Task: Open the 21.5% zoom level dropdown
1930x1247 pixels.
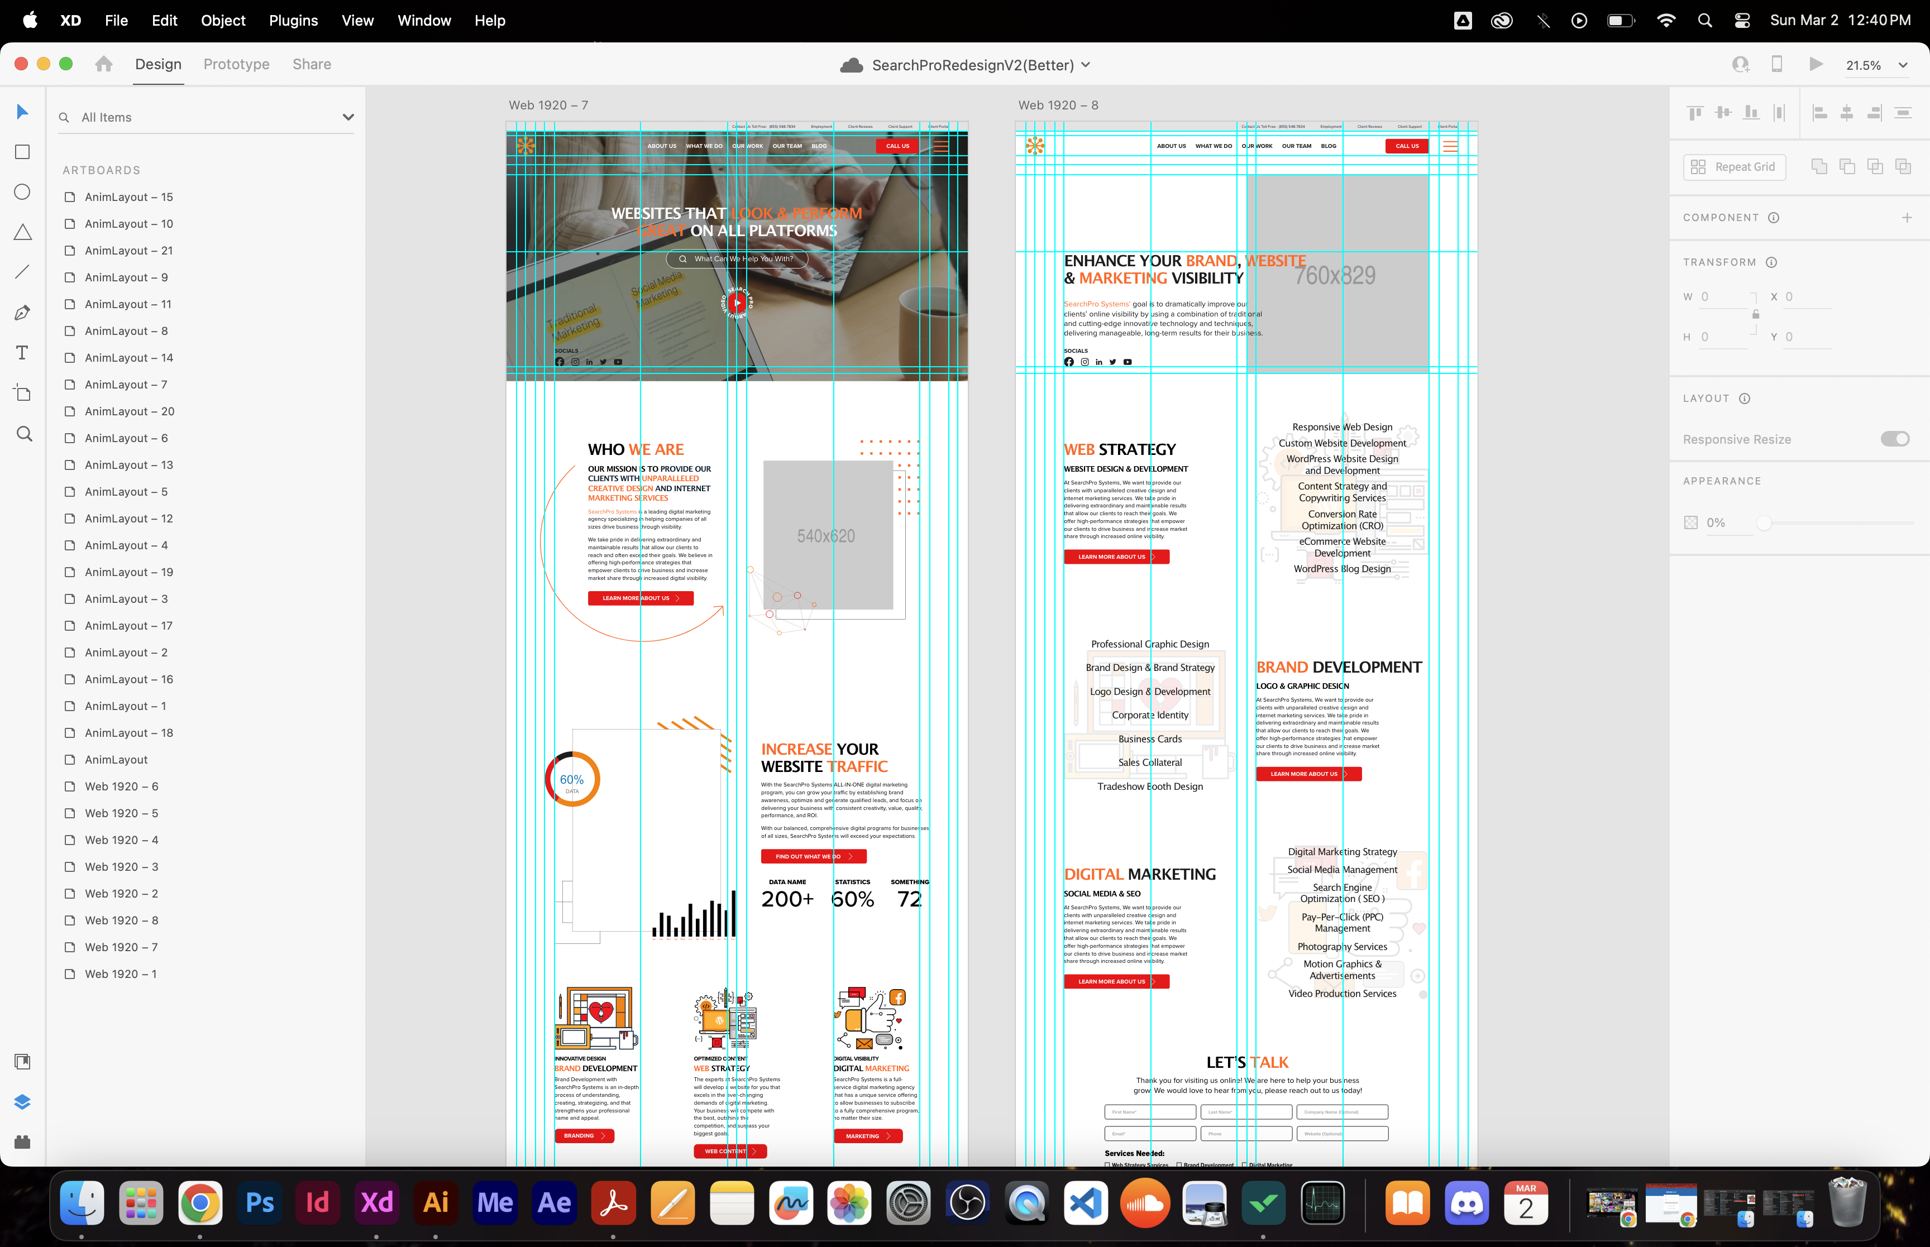Action: tap(1903, 66)
